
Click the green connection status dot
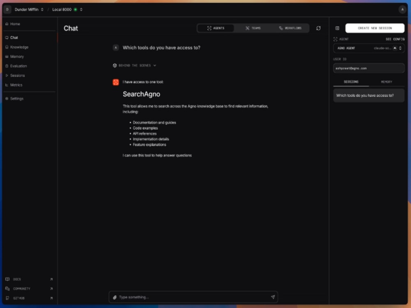(76, 9)
